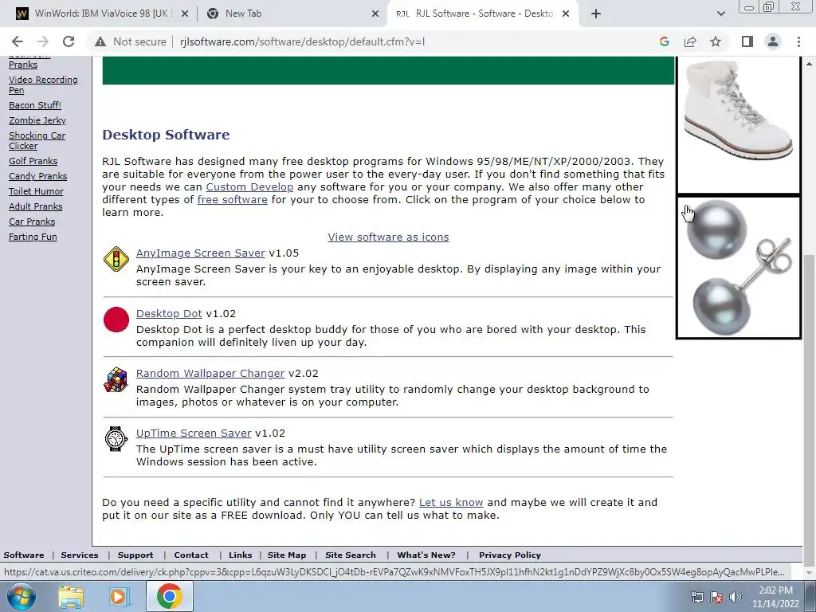Image resolution: width=816 pixels, height=612 pixels.
Task: Click the Action Center flag tray icon
Action: [x=716, y=597]
